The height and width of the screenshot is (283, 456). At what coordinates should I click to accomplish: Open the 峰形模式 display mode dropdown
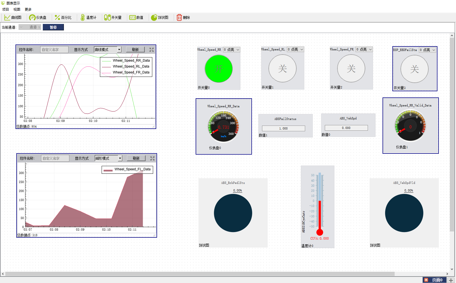pos(120,158)
